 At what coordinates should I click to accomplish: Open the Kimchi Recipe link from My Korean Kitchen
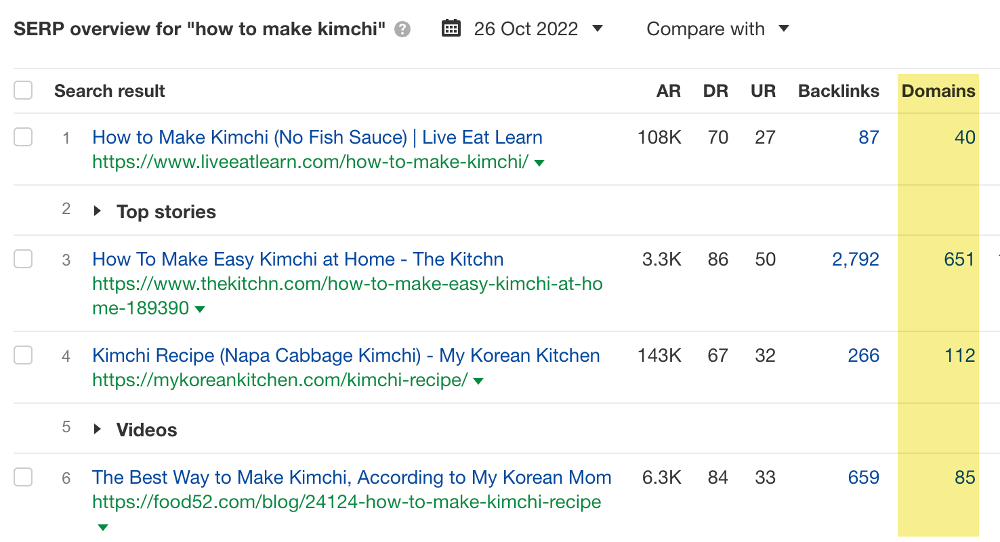click(x=346, y=355)
